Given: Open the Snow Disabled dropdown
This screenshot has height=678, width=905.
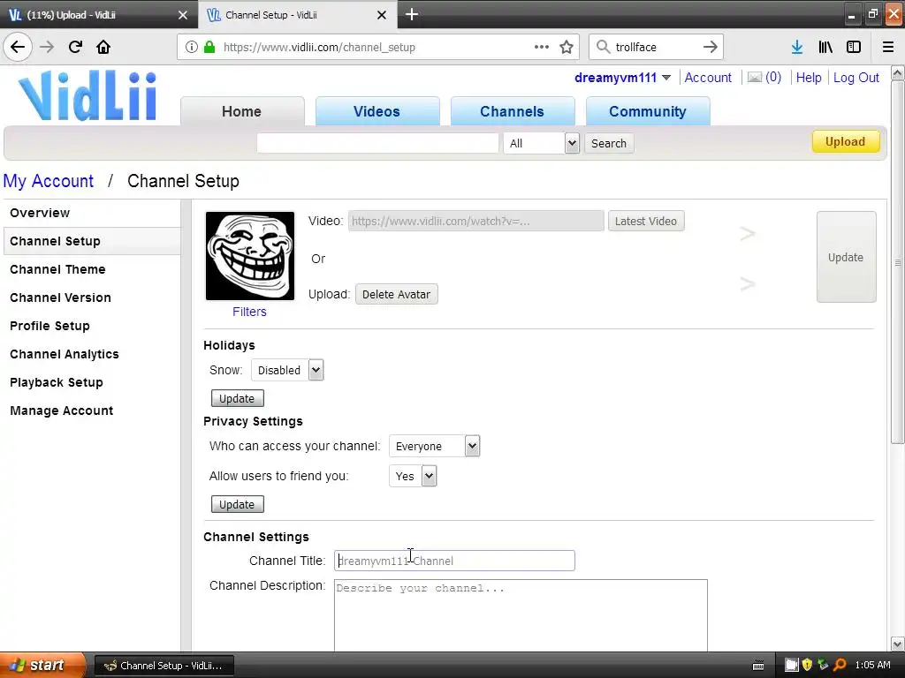Looking at the screenshot, I should click(x=287, y=370).
